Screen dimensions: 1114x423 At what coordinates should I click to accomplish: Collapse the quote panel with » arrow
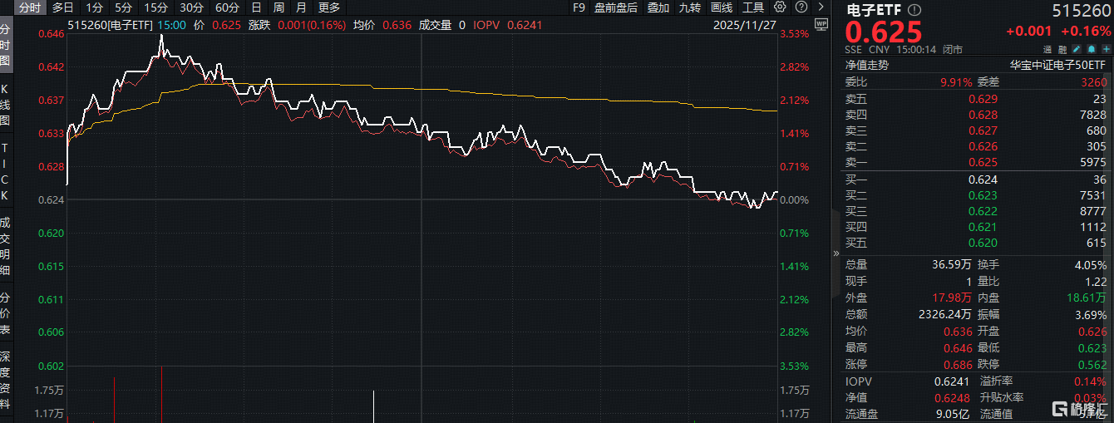pyautogui.click(x=835, y=253)
